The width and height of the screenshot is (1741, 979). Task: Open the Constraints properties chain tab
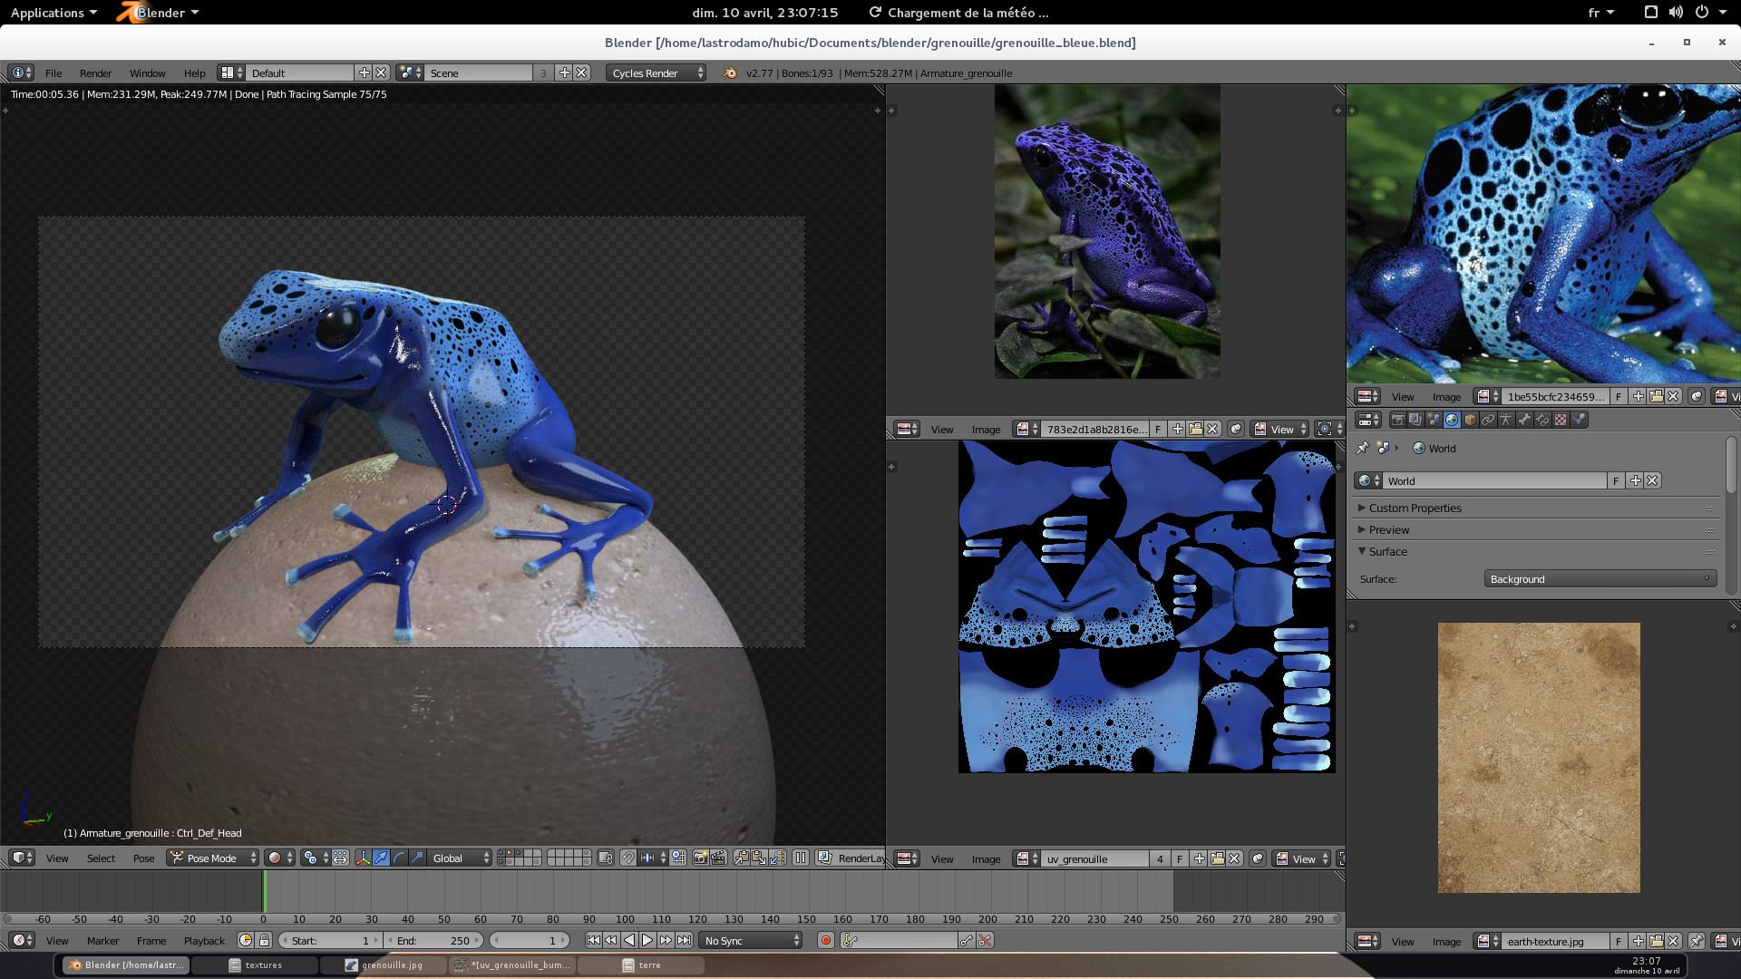pos(1488,420)
